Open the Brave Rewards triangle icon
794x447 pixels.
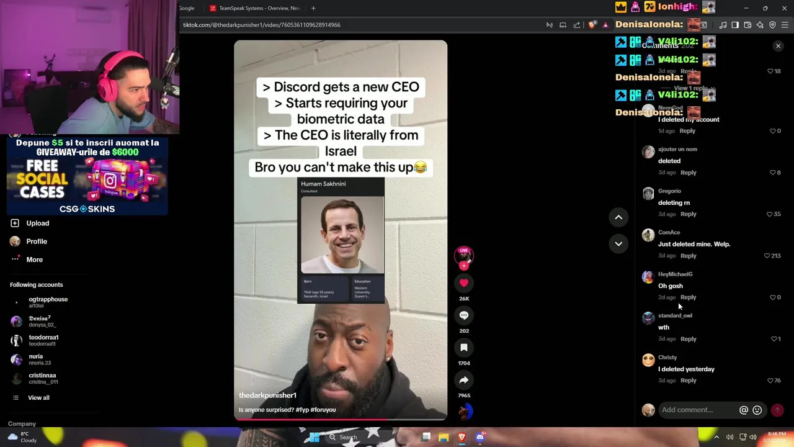pos(605,25)
